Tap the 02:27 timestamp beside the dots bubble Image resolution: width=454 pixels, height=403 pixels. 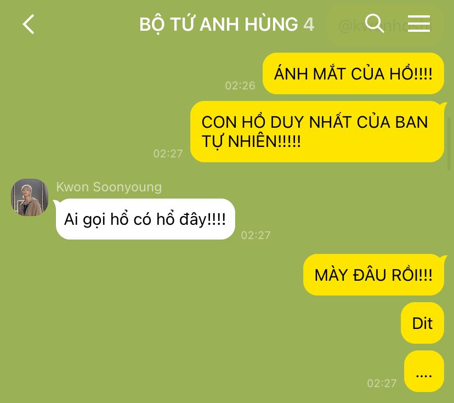(x=382, y=383)
